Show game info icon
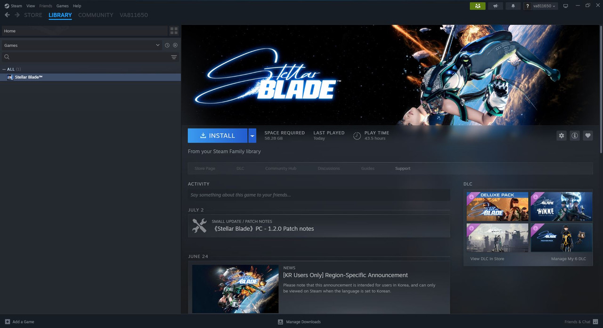Viewport: 603px width, 328px height. [x=574, y=136]
